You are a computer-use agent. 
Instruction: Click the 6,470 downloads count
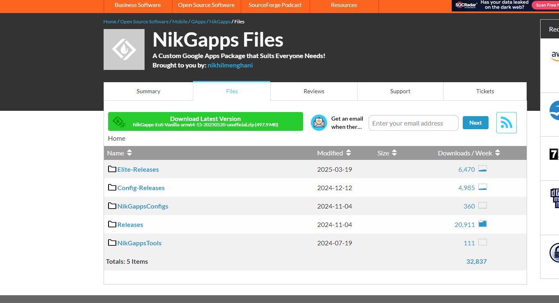466,169
